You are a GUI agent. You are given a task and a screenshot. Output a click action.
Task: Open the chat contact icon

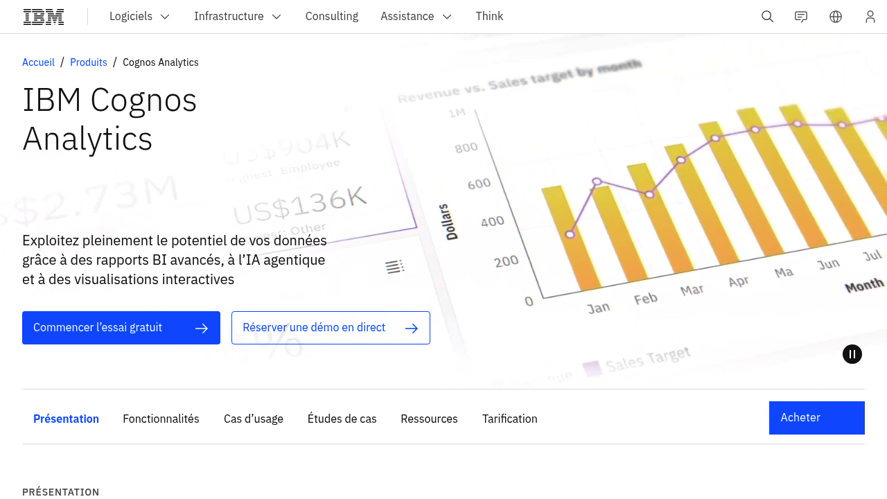[x=801, y=17]
